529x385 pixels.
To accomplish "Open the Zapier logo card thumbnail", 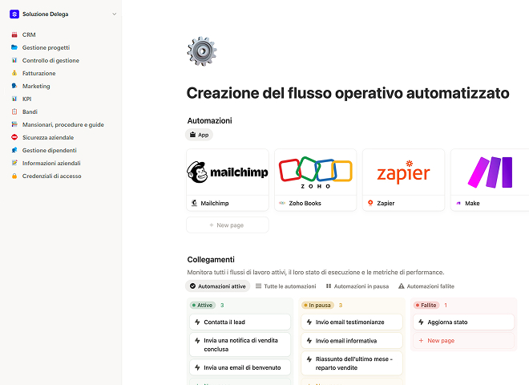I will pos(403,172).
